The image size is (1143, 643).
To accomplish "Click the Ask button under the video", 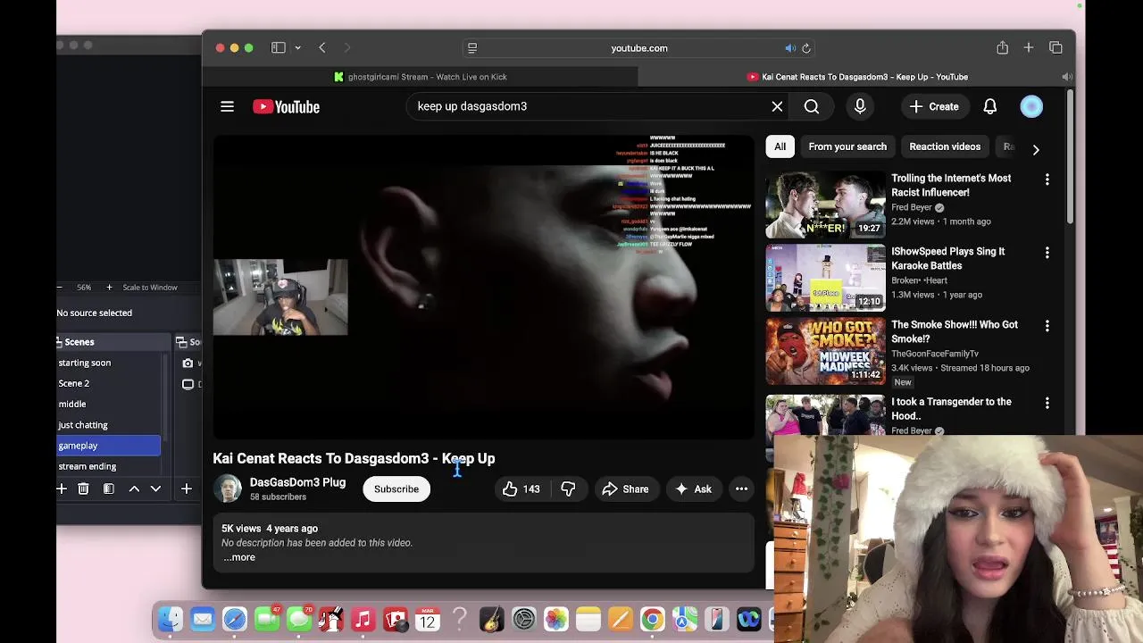I will click(x=693, y=489).
